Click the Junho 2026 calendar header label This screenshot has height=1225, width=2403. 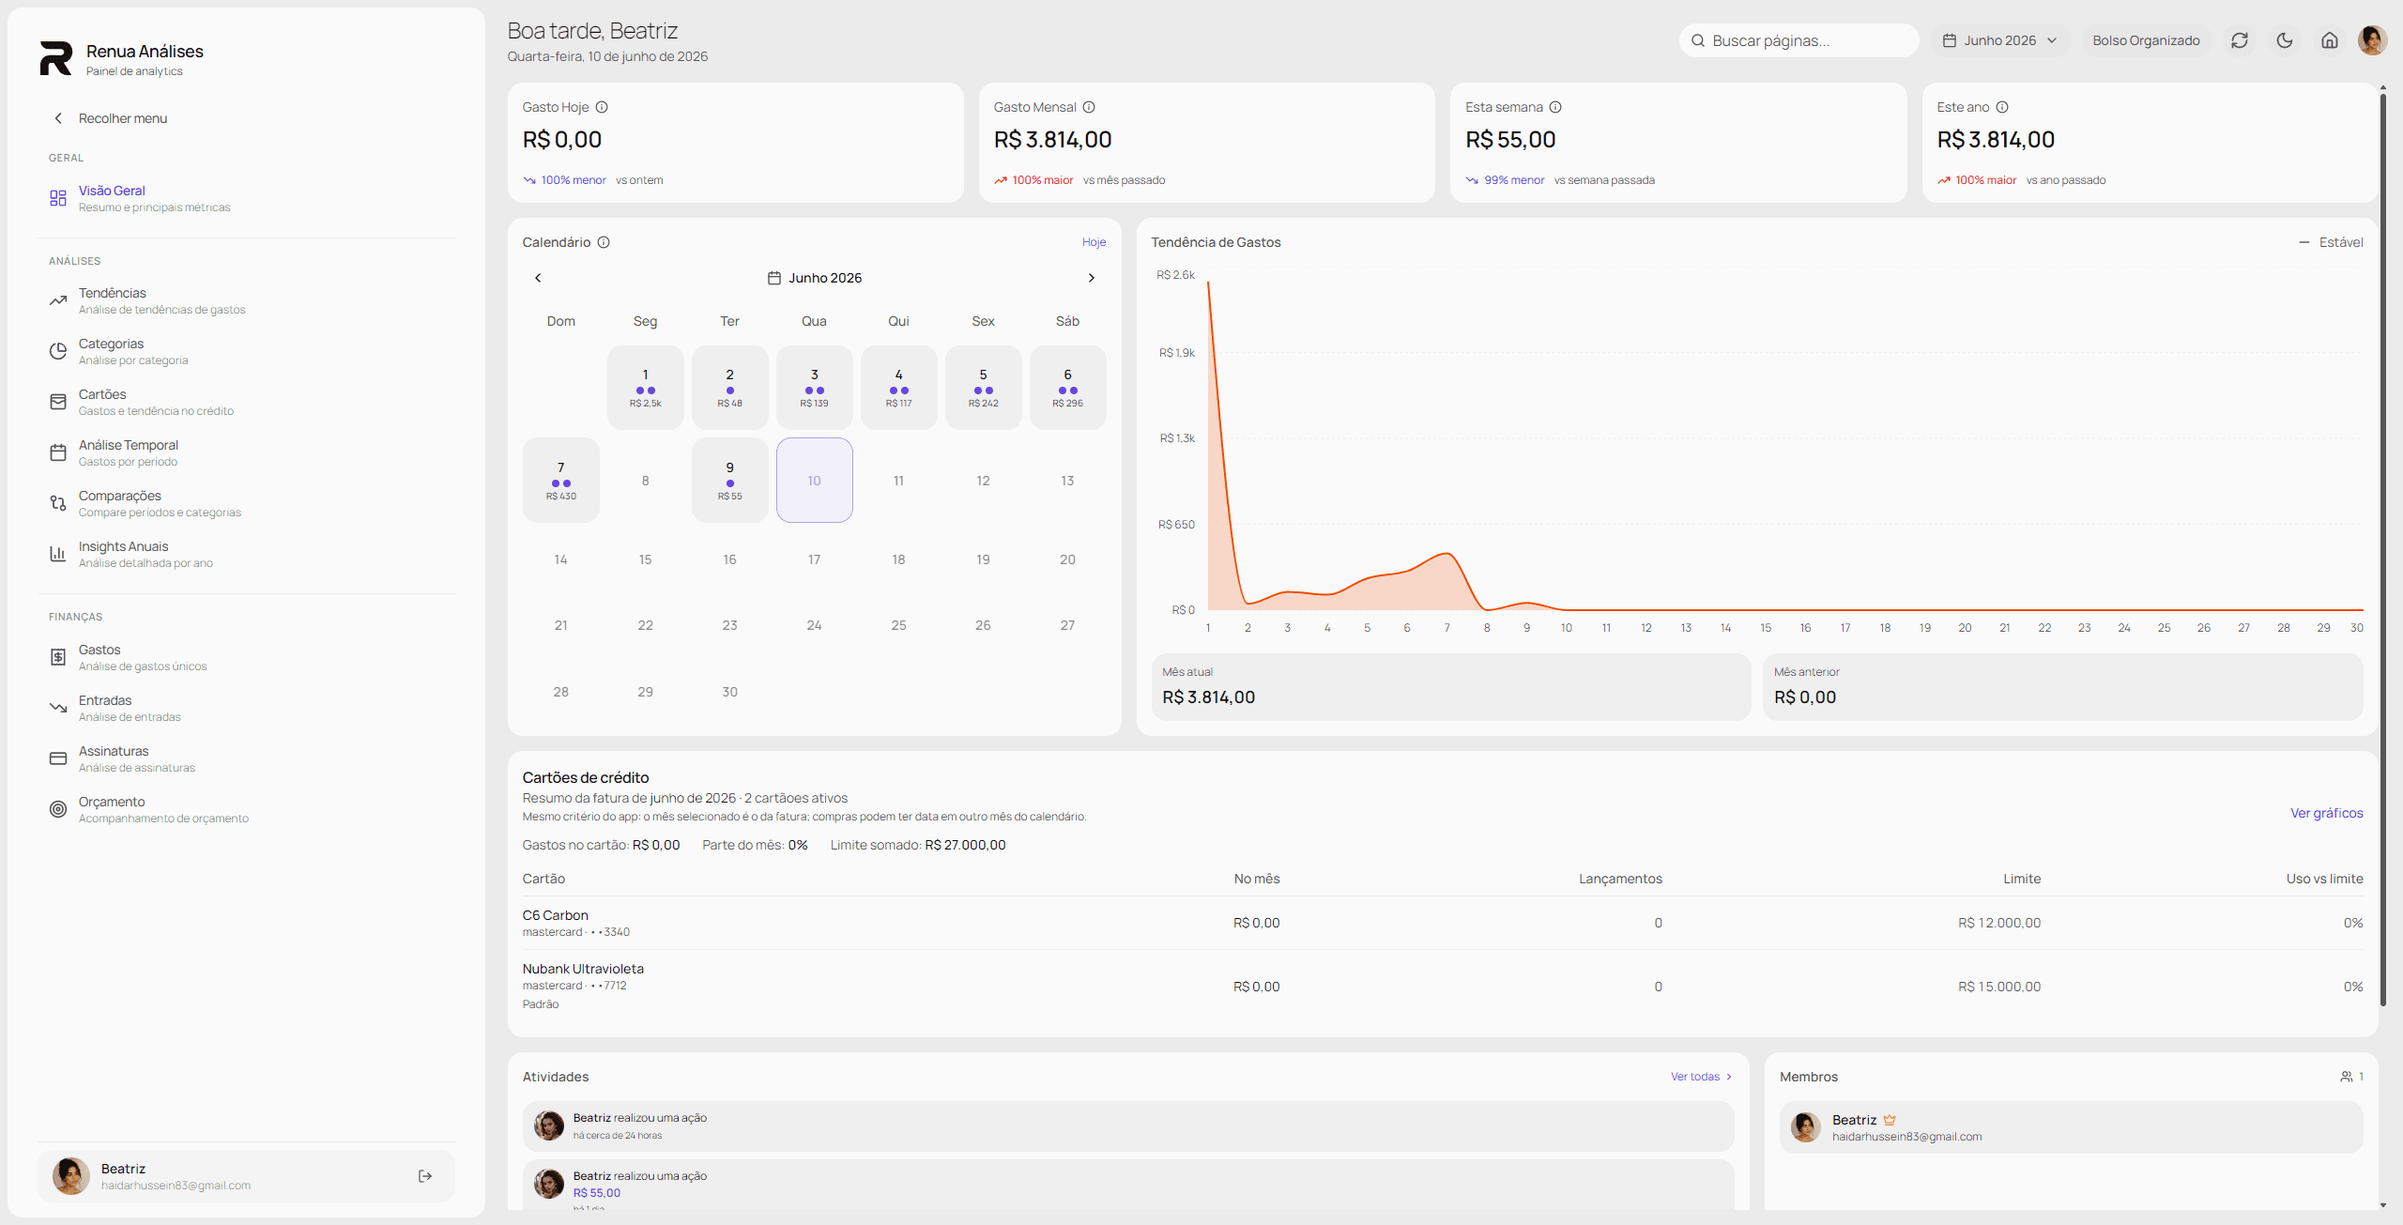[x=815, y=278]
